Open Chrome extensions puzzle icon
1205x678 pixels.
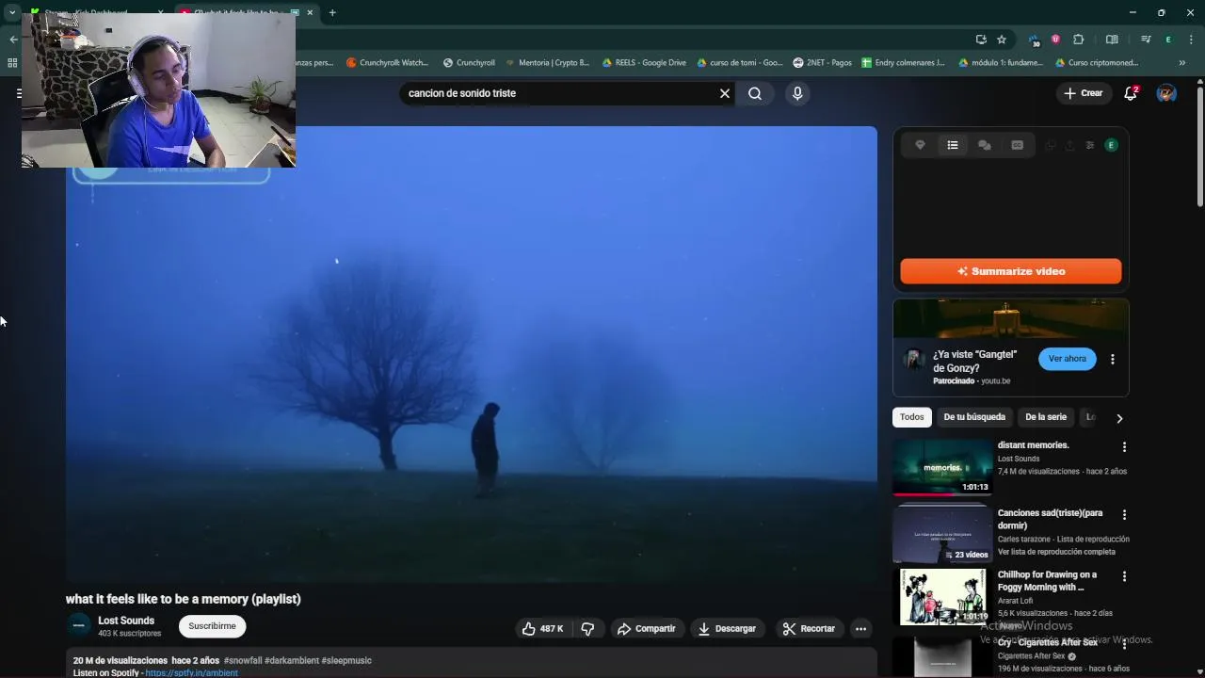[x=1079, y=40]
